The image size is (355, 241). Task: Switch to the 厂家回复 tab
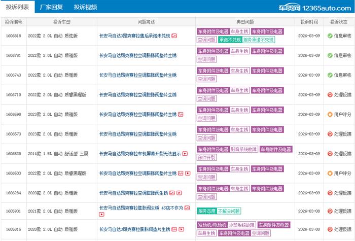pos(51,7)
